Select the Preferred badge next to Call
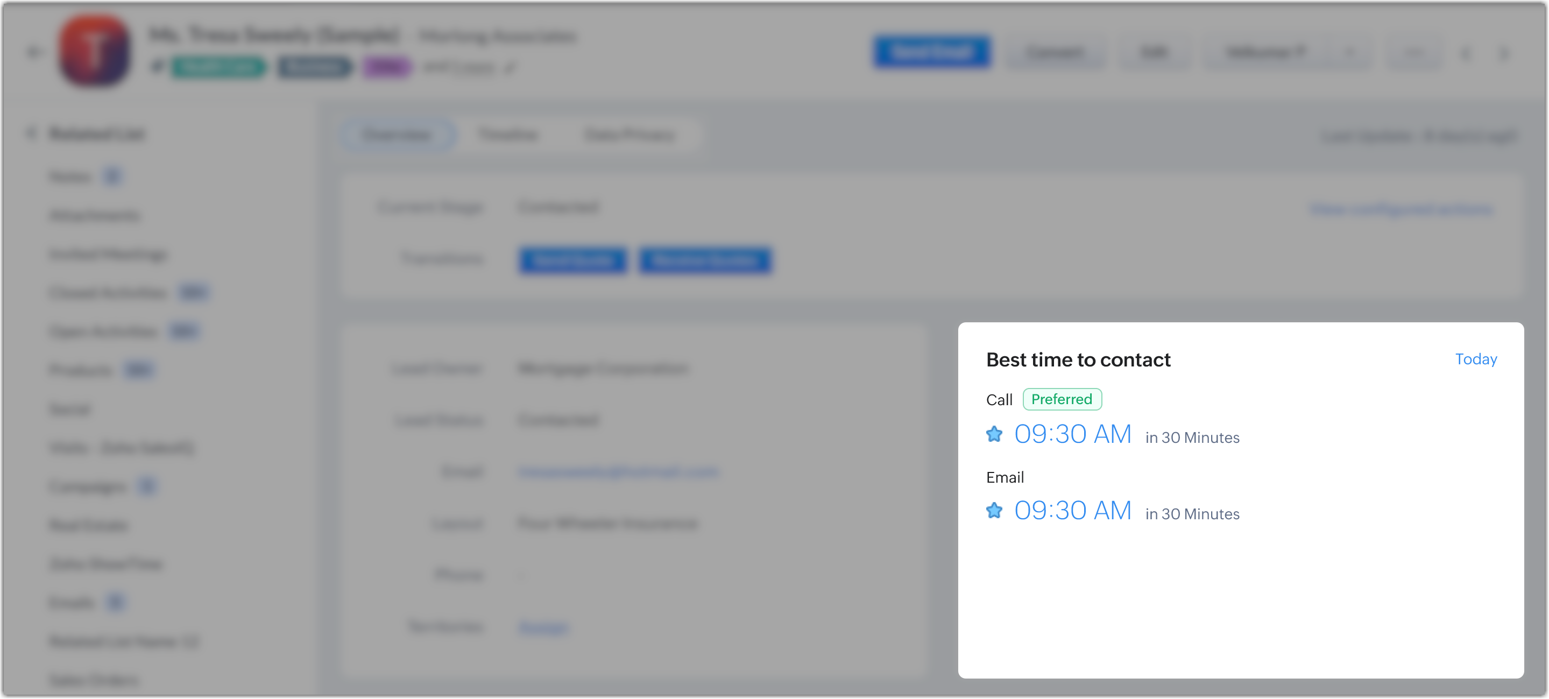Image resolution: width=1549 pixels, height=699 pixels. 1062,399
